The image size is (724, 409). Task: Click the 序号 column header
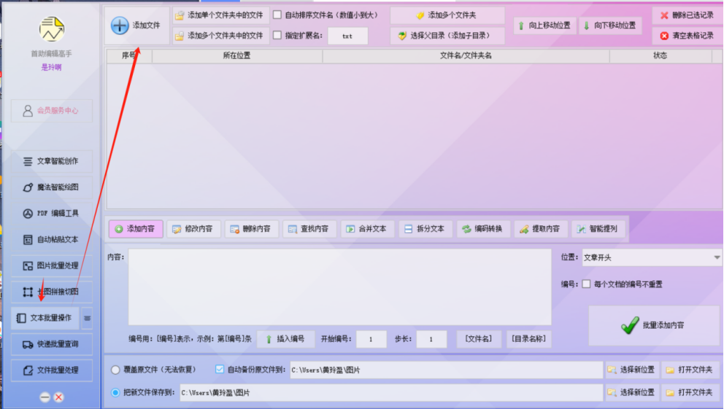[129, 56]
